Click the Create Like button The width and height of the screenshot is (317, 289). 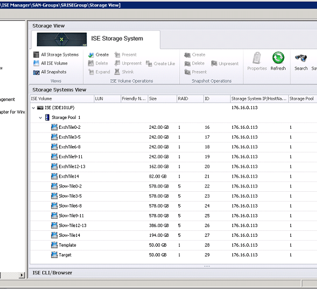(160, 64)
